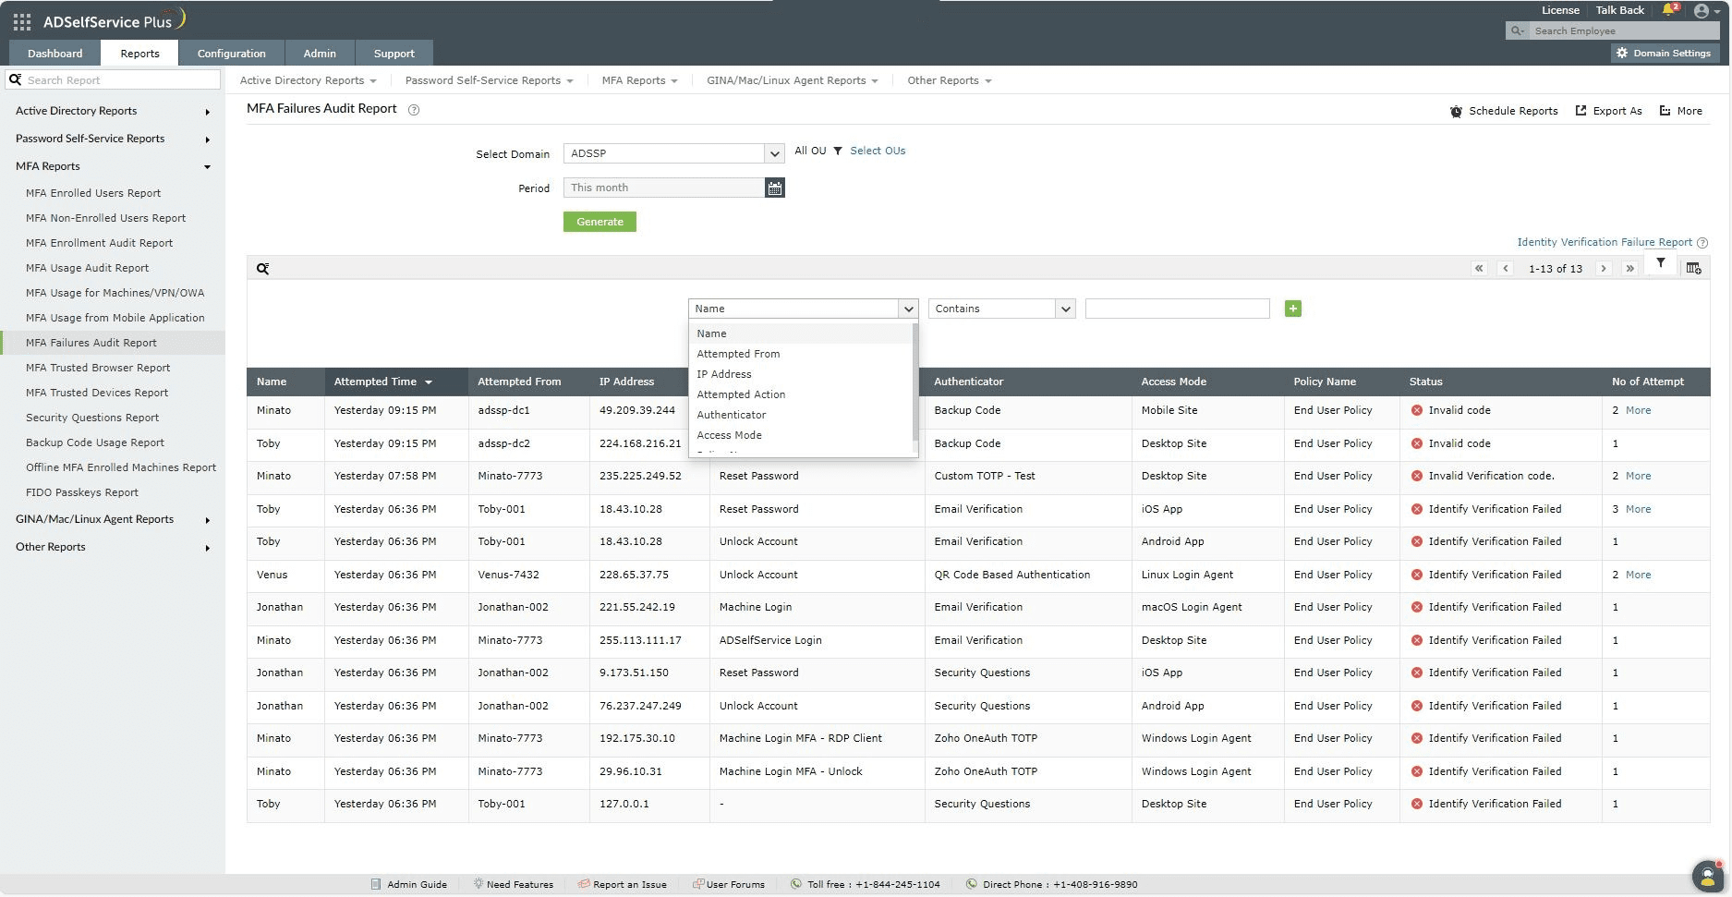Image resolution: width=1732 pixels, height=897 pixels.
Task: Open the Identity Verification Failure Report link
Action: coord(1604,242)
